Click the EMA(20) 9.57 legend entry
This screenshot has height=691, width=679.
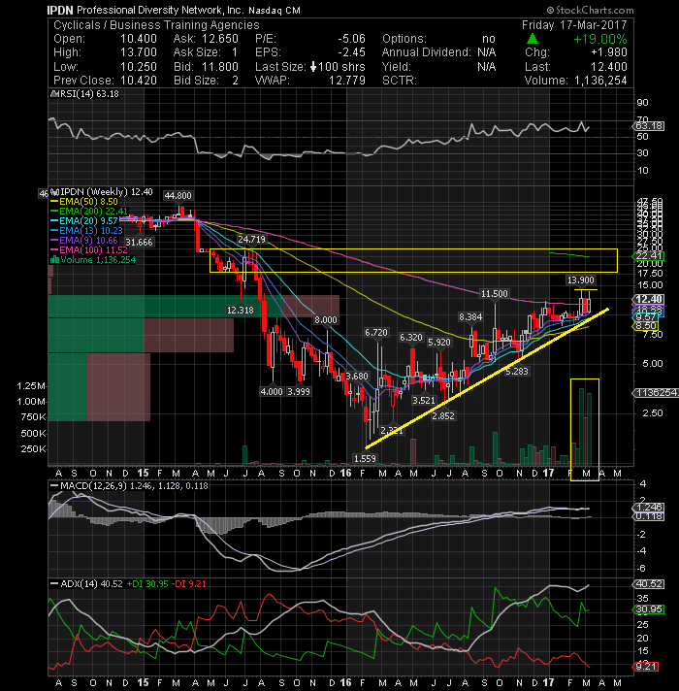(x=84, y=220)
